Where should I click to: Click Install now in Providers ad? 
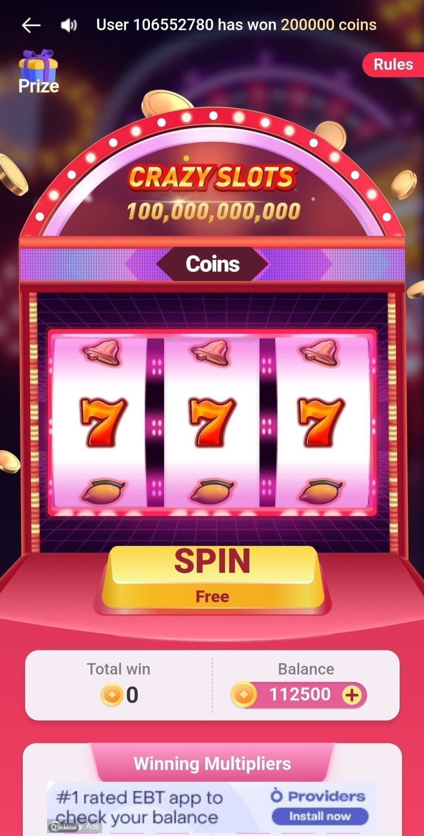click(320, 816)
